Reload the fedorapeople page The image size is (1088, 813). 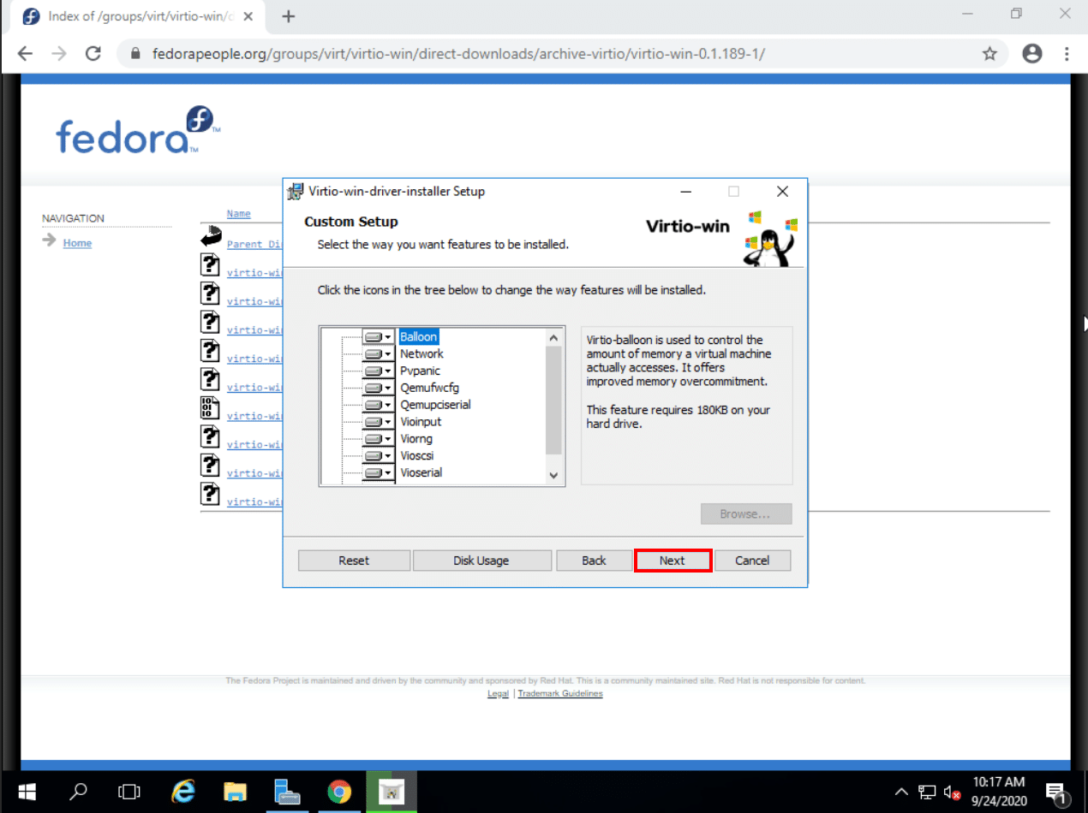pos(93,54)
